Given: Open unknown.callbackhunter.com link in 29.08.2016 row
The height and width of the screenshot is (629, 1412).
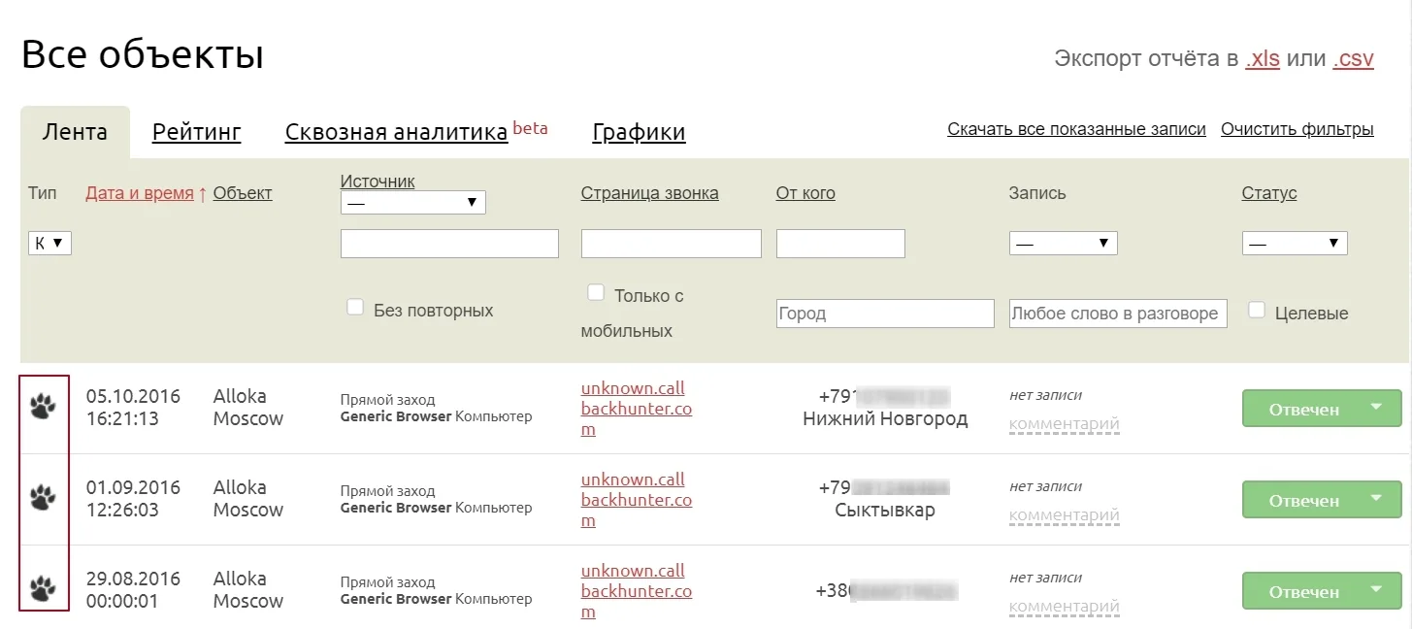Looking at the screenshot, I should point(637,591).
